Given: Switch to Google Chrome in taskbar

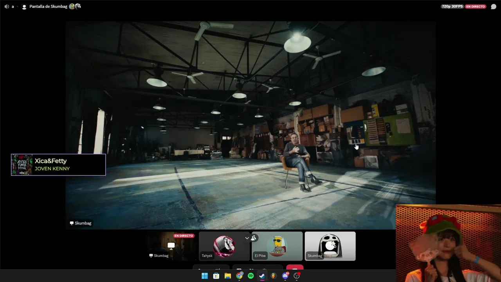Looking at the screenshot, I should pos(239,276).
